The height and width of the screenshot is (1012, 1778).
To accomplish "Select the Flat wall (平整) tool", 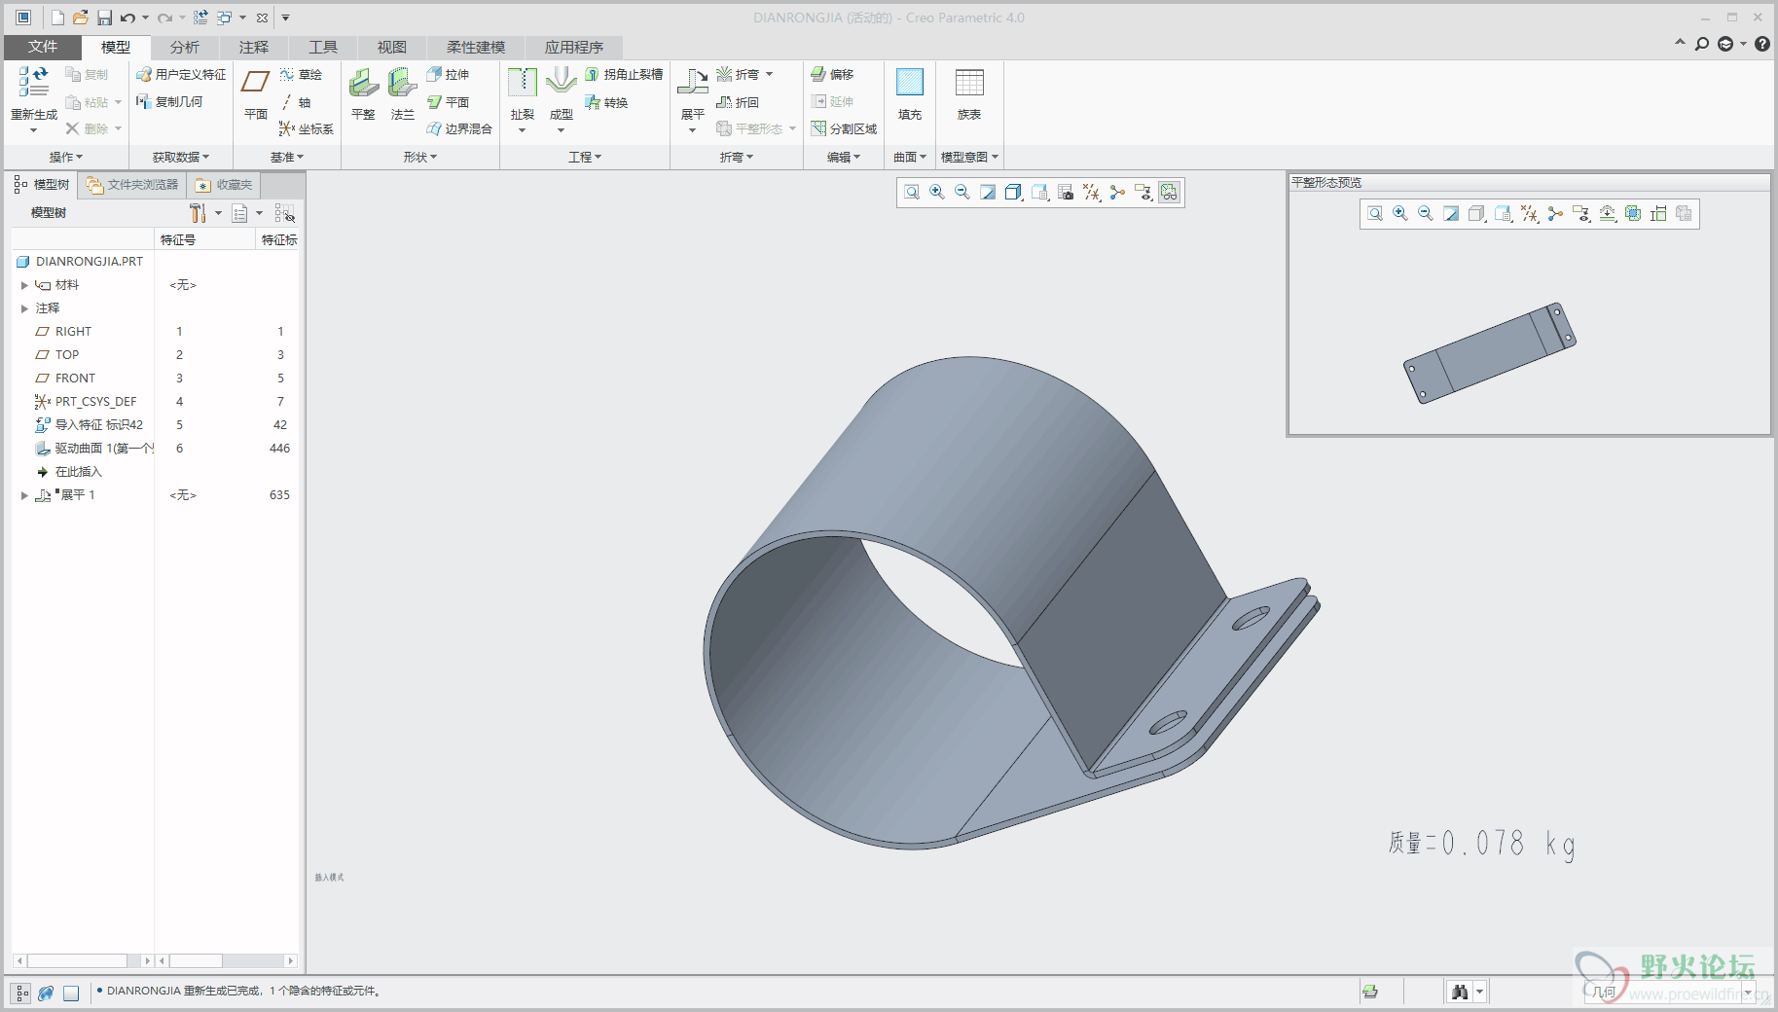I will pyautogui.click(x=363, y=94).
